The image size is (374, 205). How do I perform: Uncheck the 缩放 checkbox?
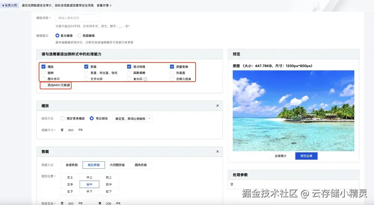[43, 67]
